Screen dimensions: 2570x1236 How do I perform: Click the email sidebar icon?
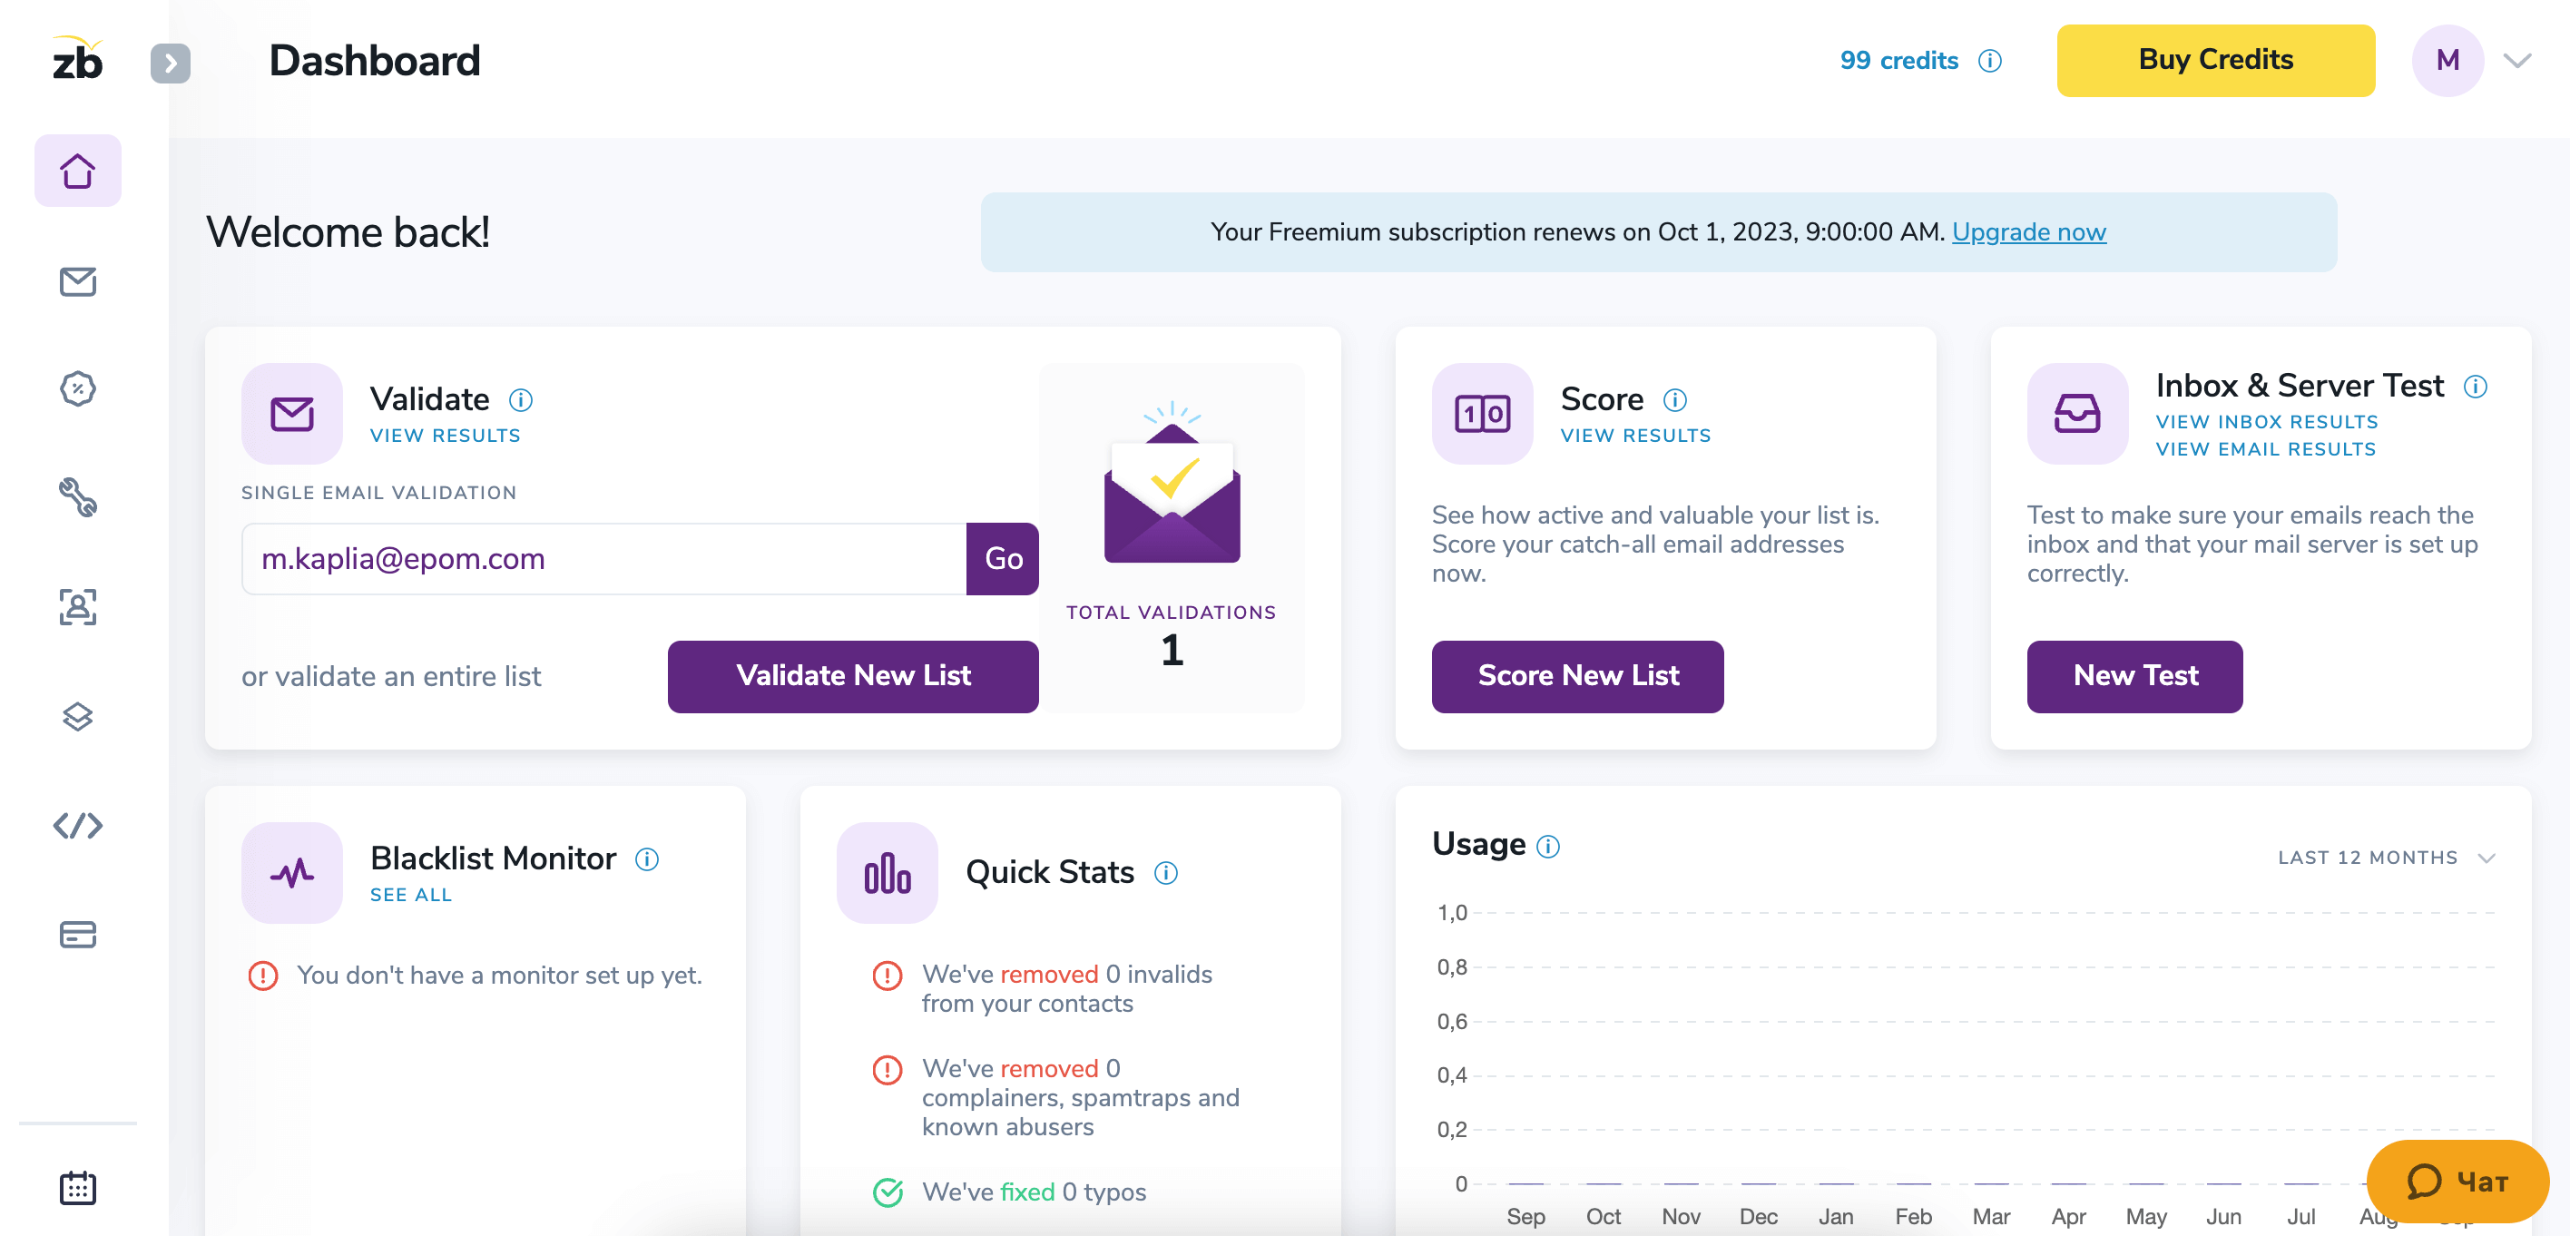point(77,279)
